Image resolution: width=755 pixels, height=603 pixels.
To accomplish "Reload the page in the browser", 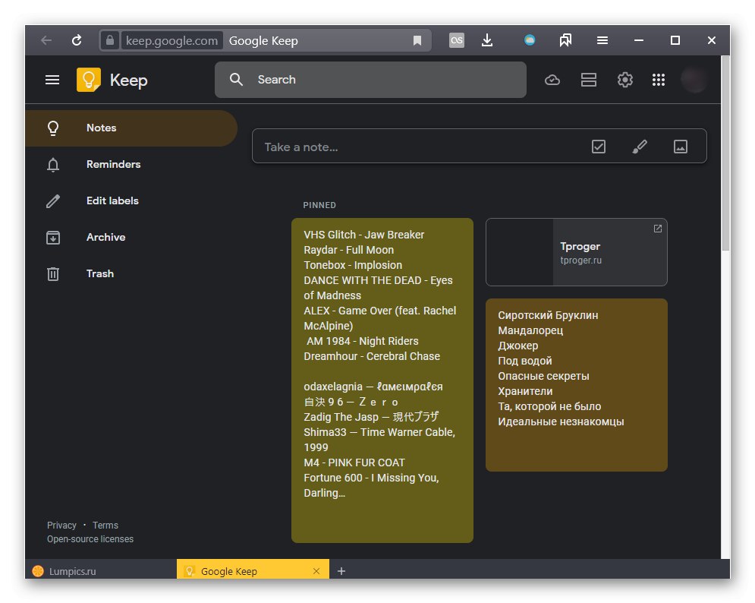I will click(x=77, y=40).
